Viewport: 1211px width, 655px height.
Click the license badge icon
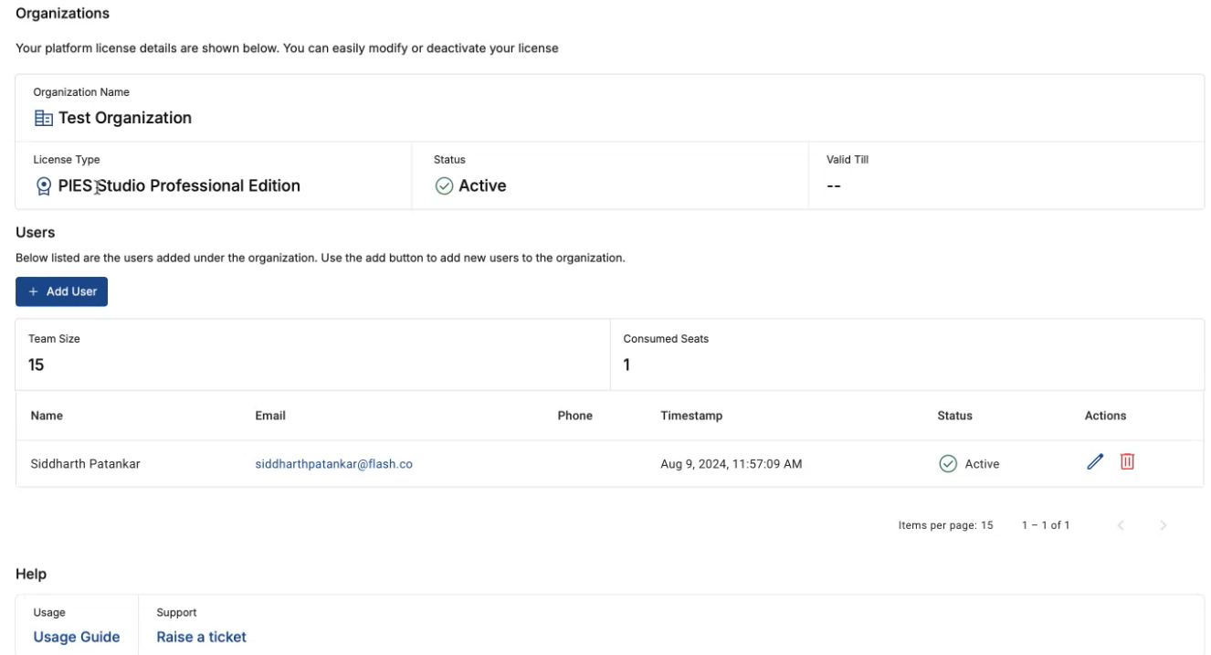(43, 186)
